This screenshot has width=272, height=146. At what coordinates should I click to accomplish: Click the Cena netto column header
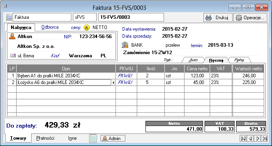[197, 69]
